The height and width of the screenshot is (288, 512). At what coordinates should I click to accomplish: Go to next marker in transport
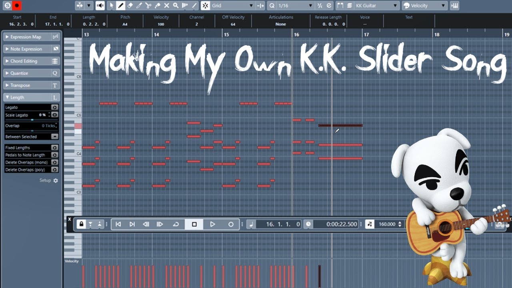[132, 224]
